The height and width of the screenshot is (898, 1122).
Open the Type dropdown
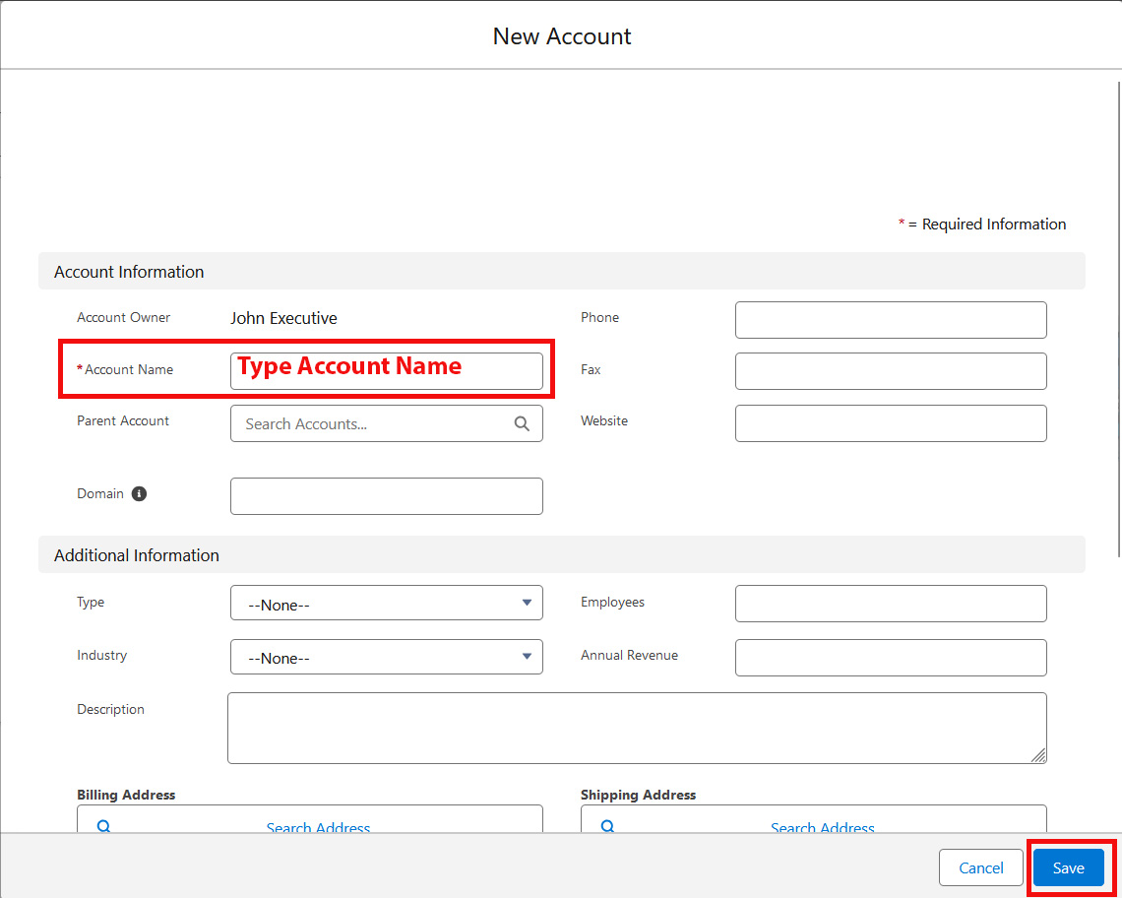point(386,604)
